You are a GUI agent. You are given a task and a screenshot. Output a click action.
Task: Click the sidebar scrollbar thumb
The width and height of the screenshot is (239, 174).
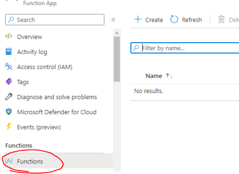click(117, 59)
